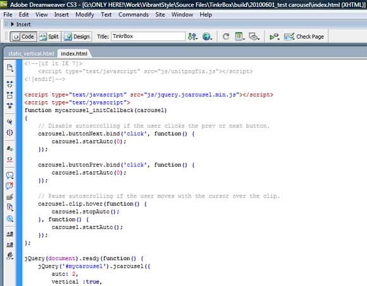Click the line with jquery.jcarousel.min.js script
367x286 pixels.
149,95
